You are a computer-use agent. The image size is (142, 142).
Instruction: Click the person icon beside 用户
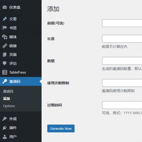click(5, 137)
